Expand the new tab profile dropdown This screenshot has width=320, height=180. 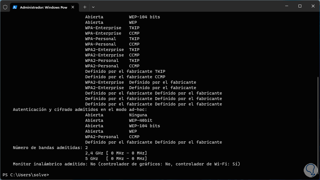coord(93,7)
